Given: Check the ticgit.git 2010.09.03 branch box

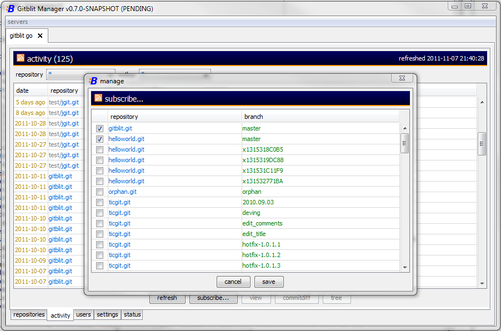Looking at the screenshot, I should click(99, 202).
